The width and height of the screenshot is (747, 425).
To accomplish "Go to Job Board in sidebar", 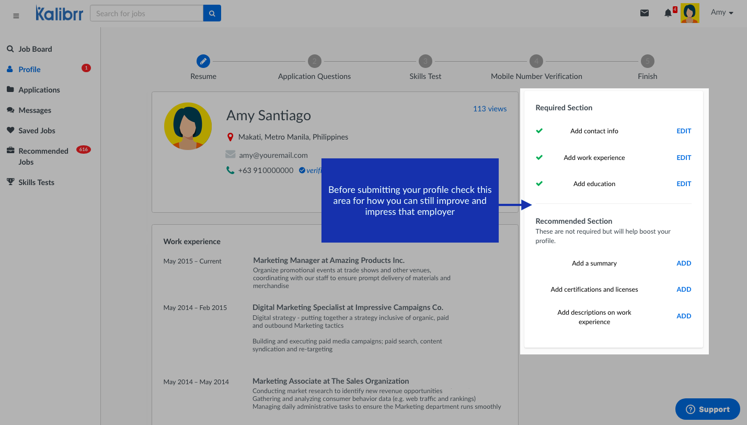I will (x=35, y=49).
